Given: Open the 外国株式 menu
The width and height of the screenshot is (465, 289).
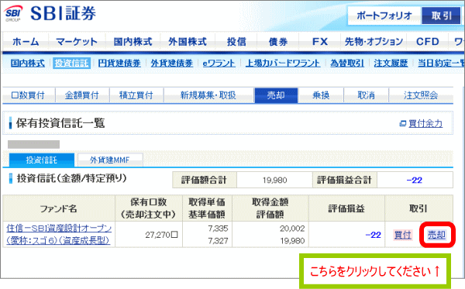Looking at the screenshot, I should pyautogui.click(x=188, y=42).
